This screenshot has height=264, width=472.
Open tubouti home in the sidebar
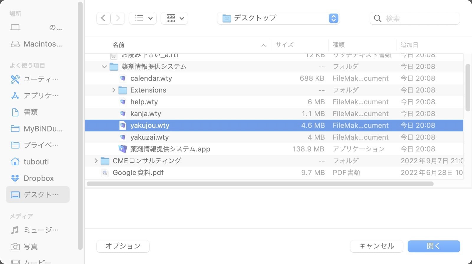[x=37, y=162]
